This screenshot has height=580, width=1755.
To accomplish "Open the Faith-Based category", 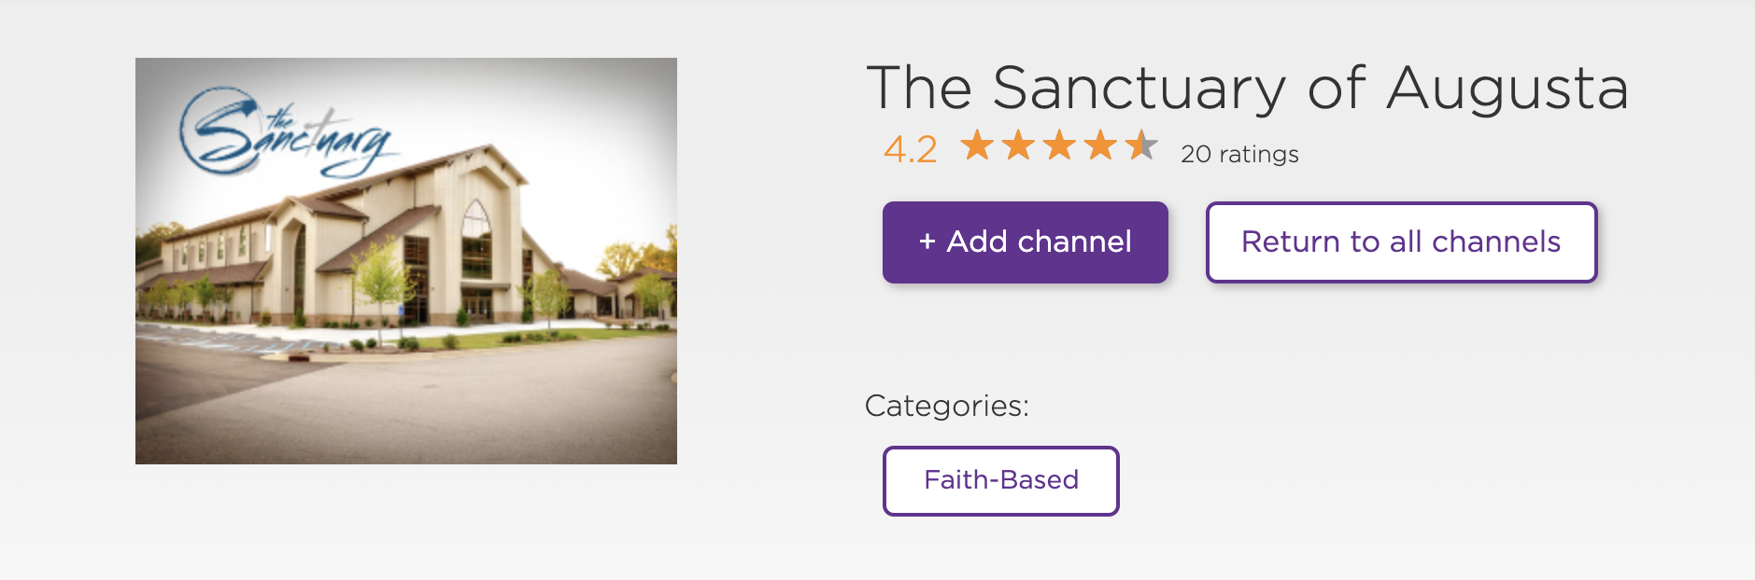I will (1000, 480).
